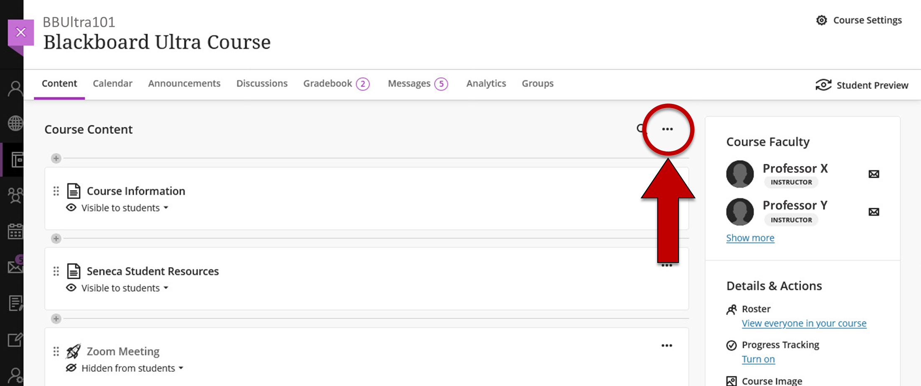Expand Course Information visibility dropdown

(125, 208)
